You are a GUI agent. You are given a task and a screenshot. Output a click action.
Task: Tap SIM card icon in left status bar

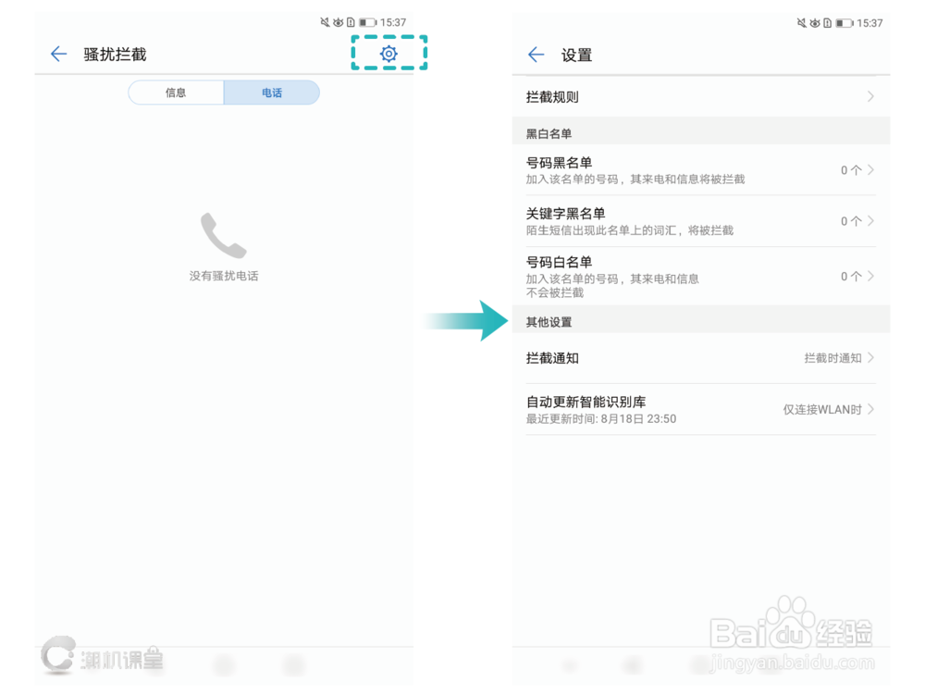pos(351,22)
